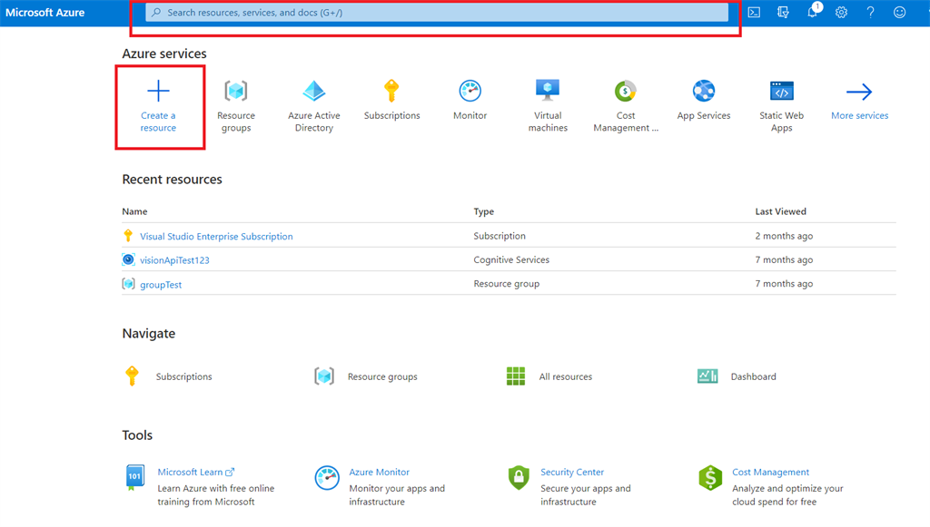Image resolution: width=930 pixels, height=527 pixels.
Task: Click the search resources bar
Action: pos(436,12)
